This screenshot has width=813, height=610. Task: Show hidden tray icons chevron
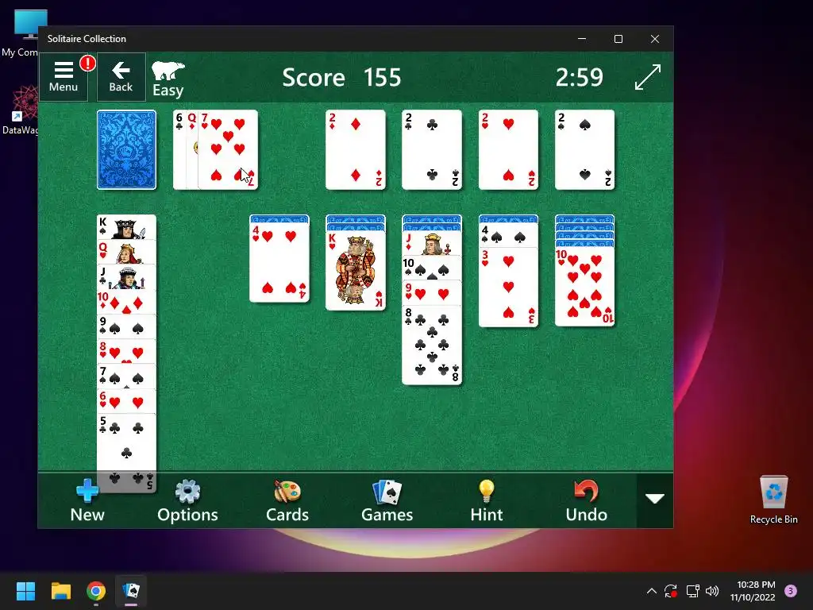click(652, 591)
